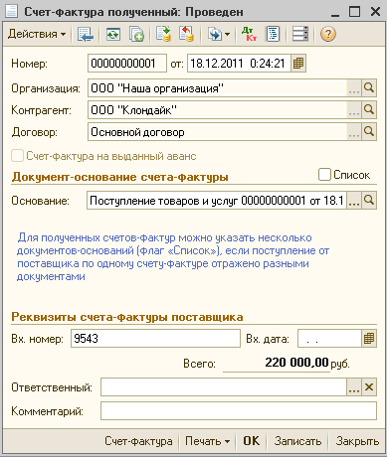387x457 pixels.
Task: Click the list settings toolbar icon
Action: tap(300, 34)
